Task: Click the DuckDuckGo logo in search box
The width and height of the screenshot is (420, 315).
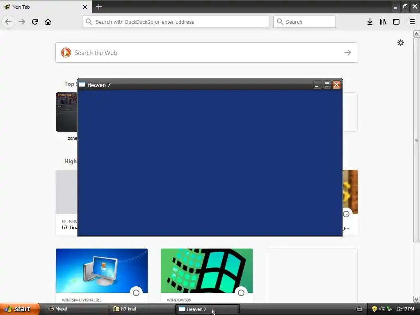Action: click(x=66, y=52)
